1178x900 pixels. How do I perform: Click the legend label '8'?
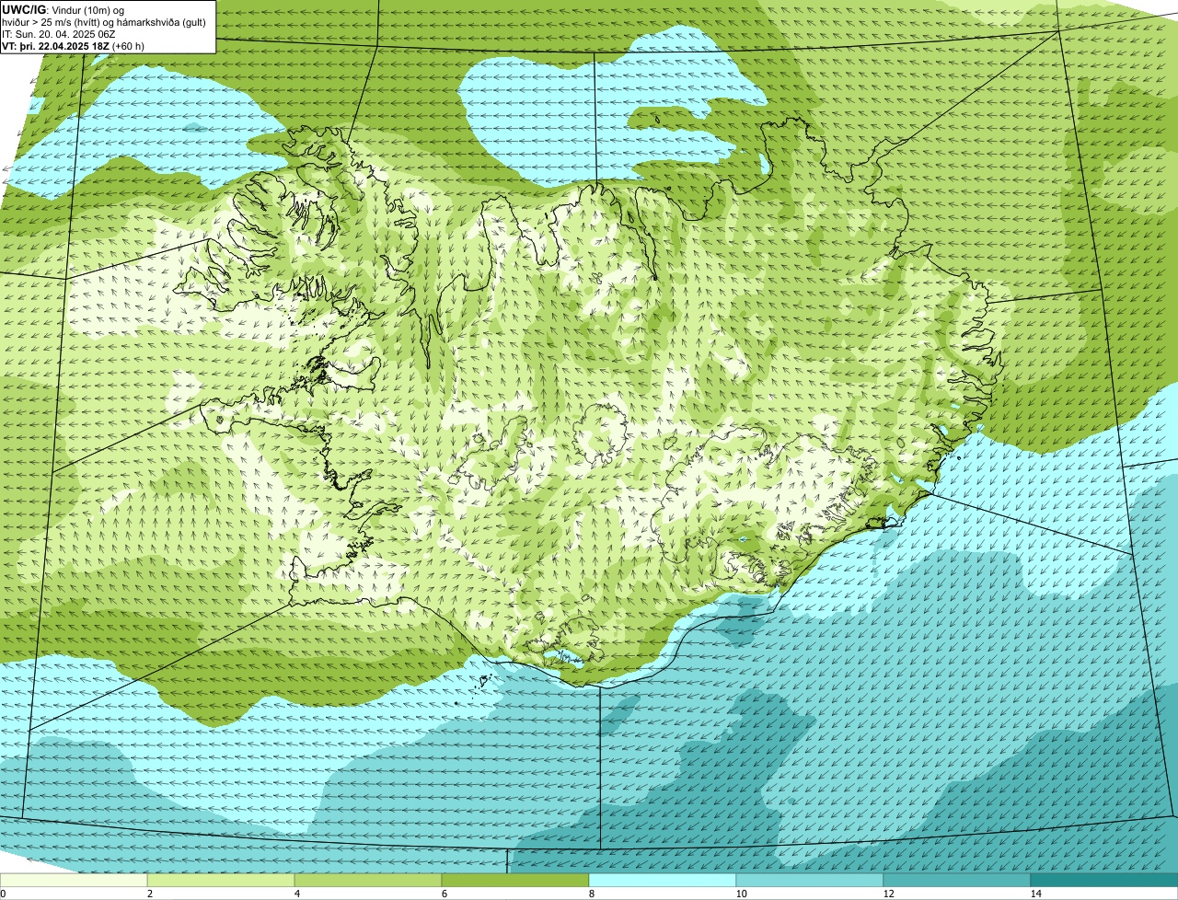click(591, 894)
